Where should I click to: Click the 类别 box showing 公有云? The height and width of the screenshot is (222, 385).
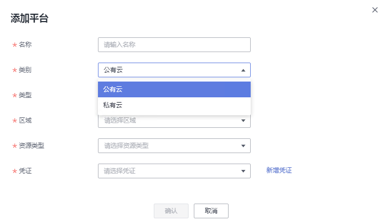[174, 70]
